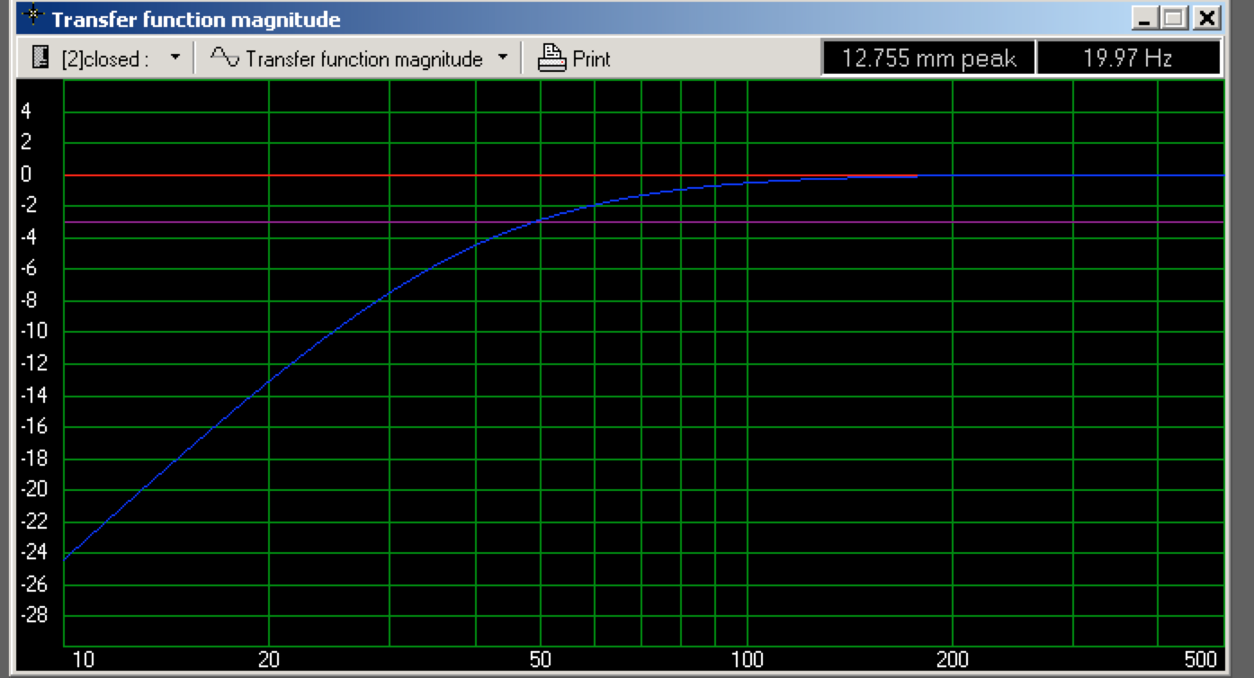The height and width of the screenshot is (678, 1254).
Task: Select the Transfer function magnitude label
Action: 363,59
